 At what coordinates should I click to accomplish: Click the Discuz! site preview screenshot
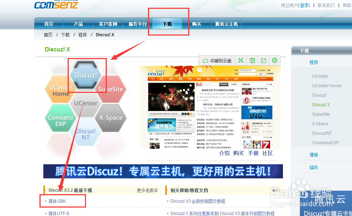pyautogui.click(x=210, y=107)
